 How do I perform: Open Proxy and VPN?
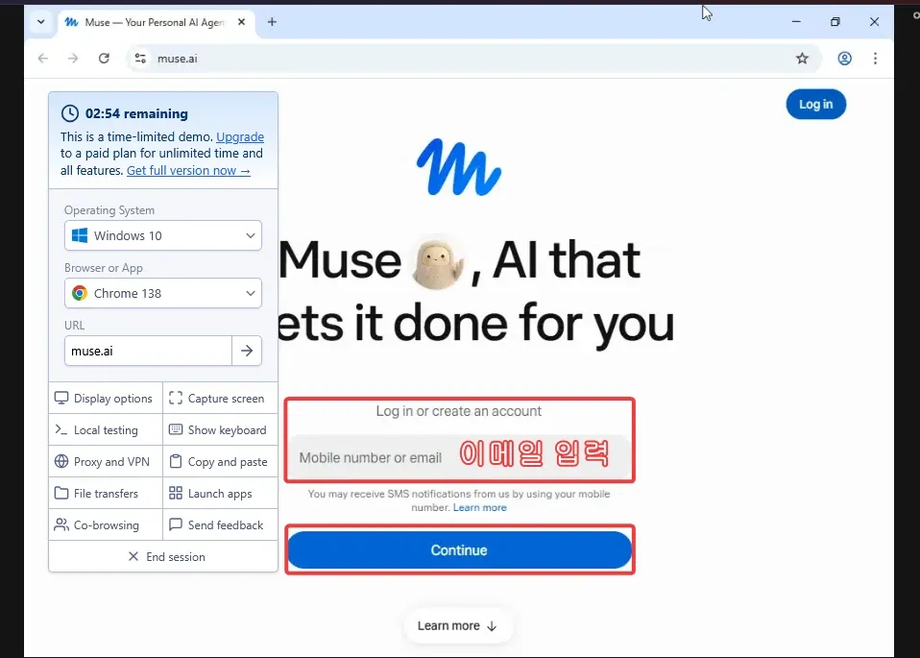pyautogui.click(x=106, y=461)
